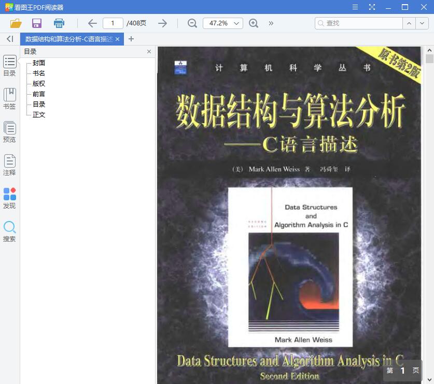This screenshot has height=384, width=434.
Task: Toggle fullscreen mode in the title bar
Action: pos(372,7)
